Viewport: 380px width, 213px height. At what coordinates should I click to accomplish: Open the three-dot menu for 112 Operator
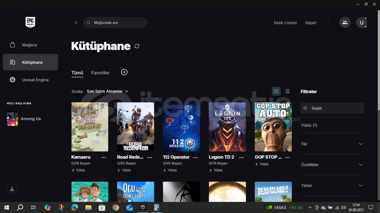pyautogui.click(x=196, y=157)
